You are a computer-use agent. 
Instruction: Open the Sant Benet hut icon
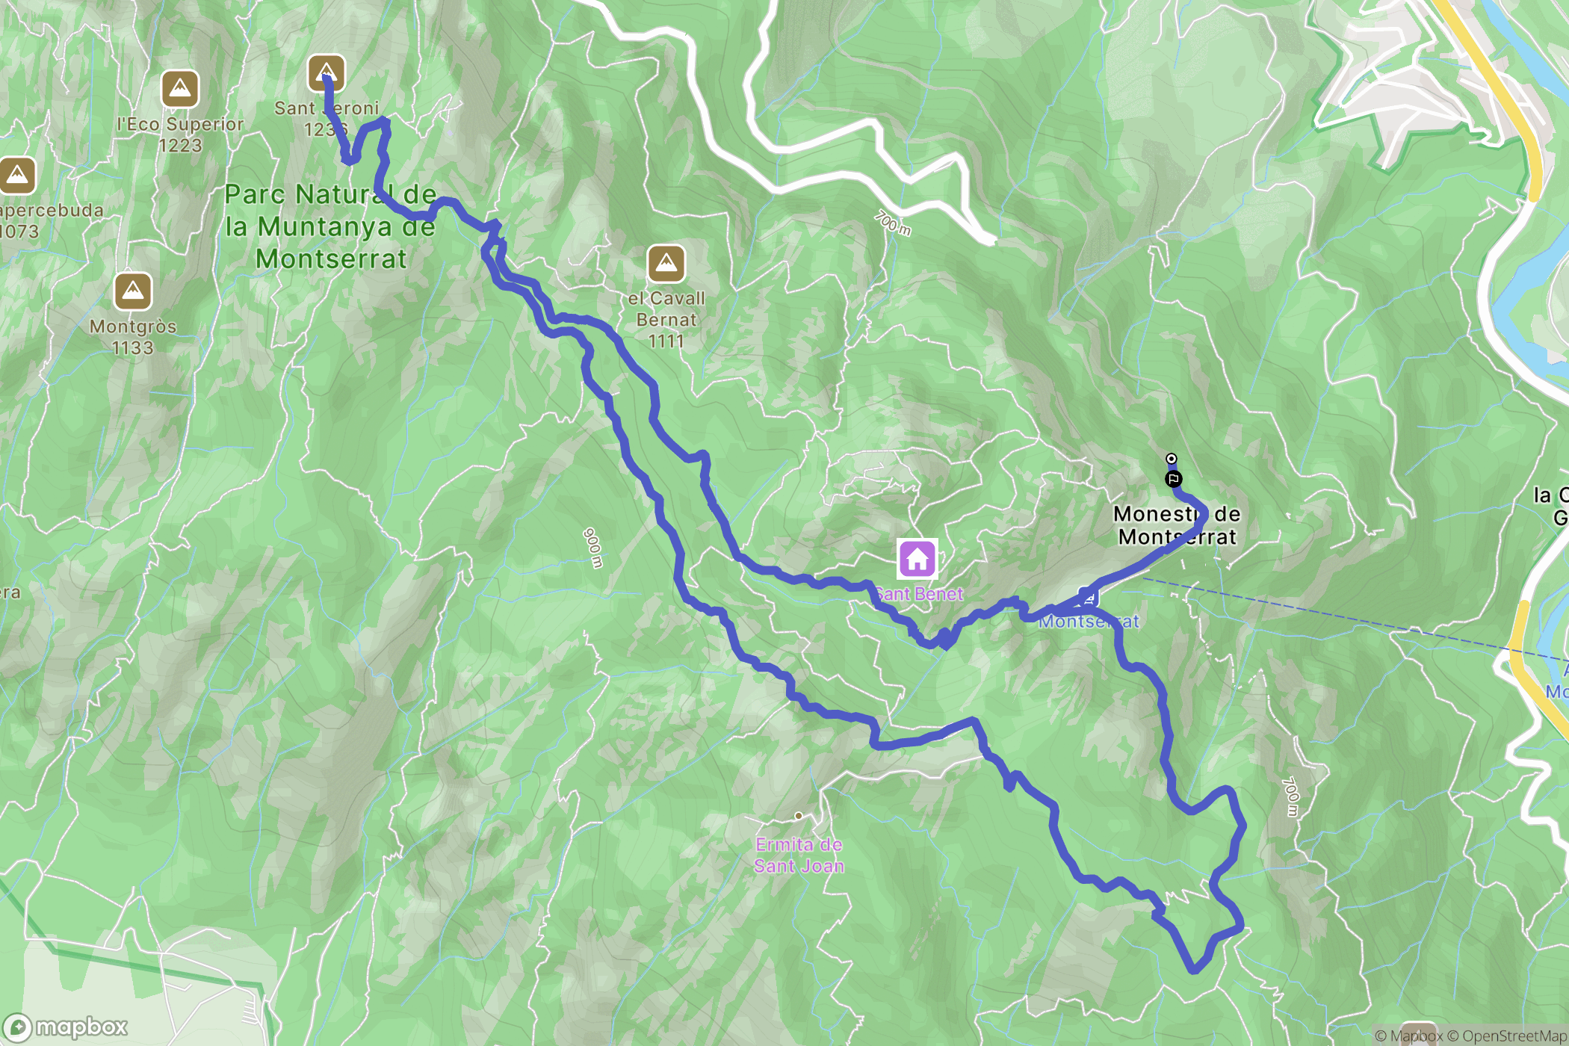tap(917, 559)
